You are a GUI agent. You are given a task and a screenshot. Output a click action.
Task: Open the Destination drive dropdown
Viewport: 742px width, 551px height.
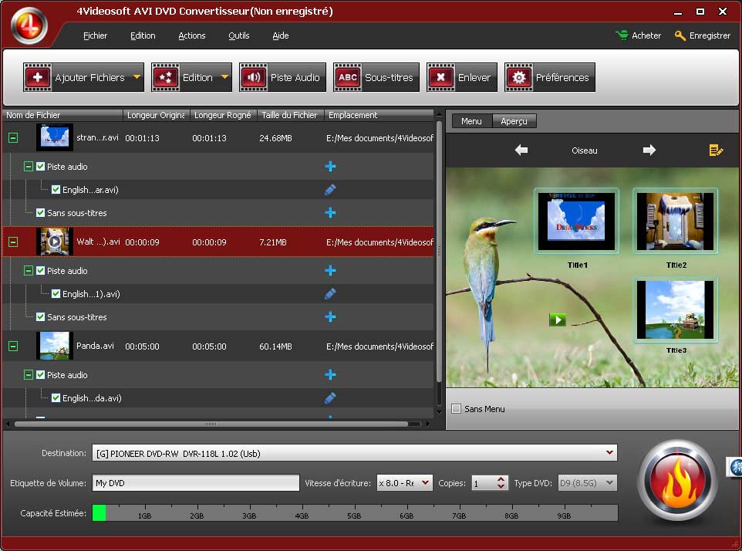tap(609, 453)
